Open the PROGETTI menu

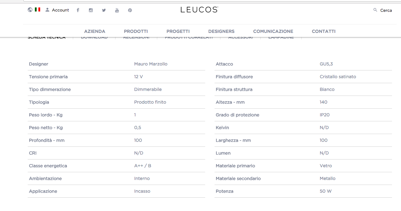click(x=178, y=31)
